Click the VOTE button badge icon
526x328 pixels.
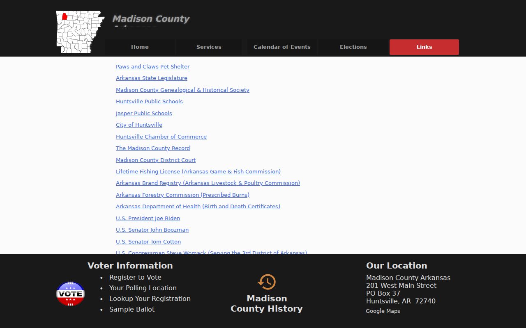tap(70, 294)
